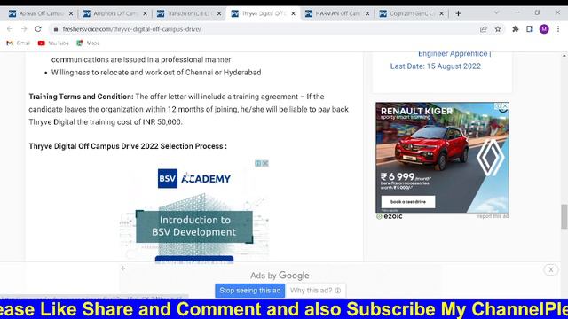Open AdChoices info on BSV ad
The image size is (568, 319).
(258, 163)
